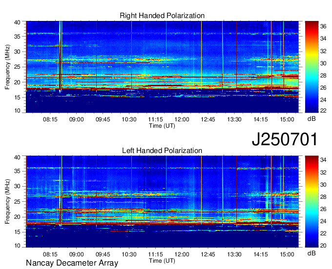Click the 12:00 time tick under Left Handed plot
This screenshot has height=269, width=332.
pyautogui.click(x=182, y=254)
